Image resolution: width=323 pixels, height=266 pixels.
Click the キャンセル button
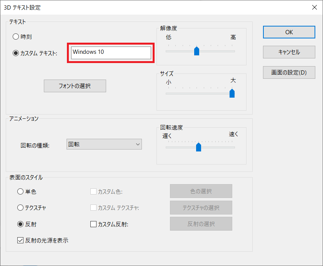tap(289, 52)
